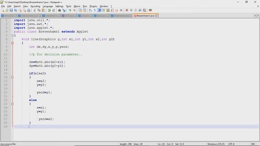Collapse the else block fold at line 23
The width and height of the screenshot is (260, 146).
(x=13, y=104)
